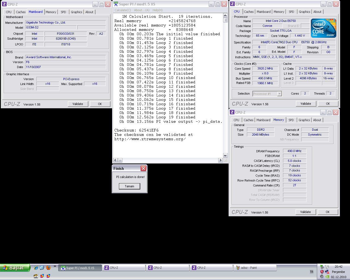Click the motherboard model field G33M-S2

(51, 27)
